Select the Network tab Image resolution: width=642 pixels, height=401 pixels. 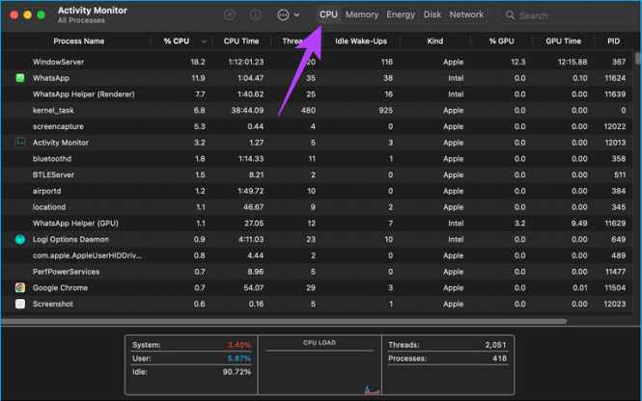[466, 14]
